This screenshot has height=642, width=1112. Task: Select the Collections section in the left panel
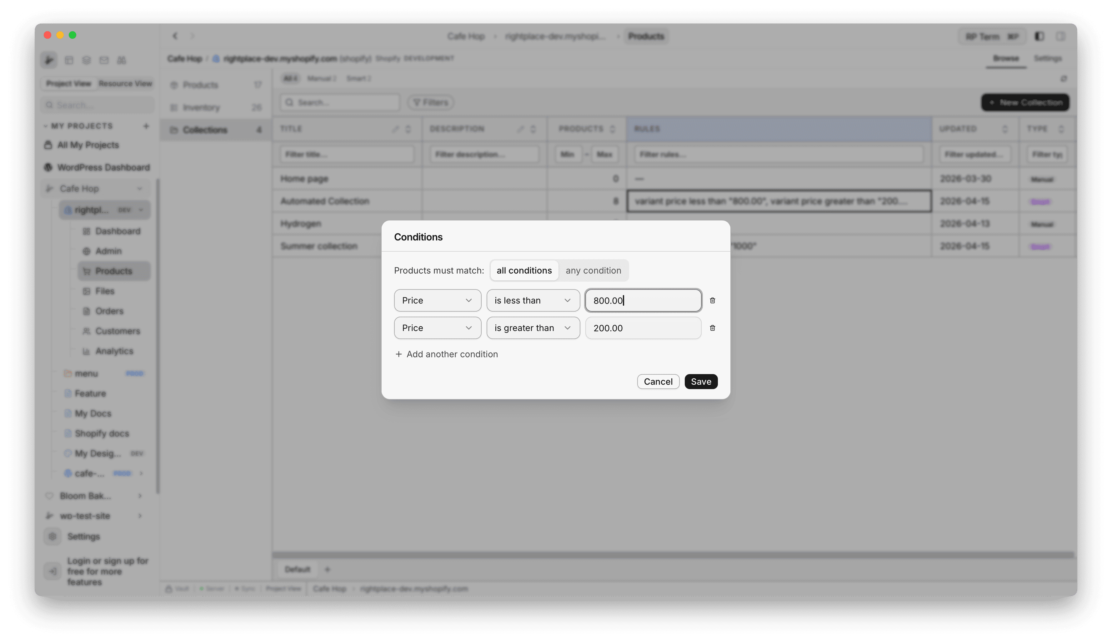pos(204,129)
